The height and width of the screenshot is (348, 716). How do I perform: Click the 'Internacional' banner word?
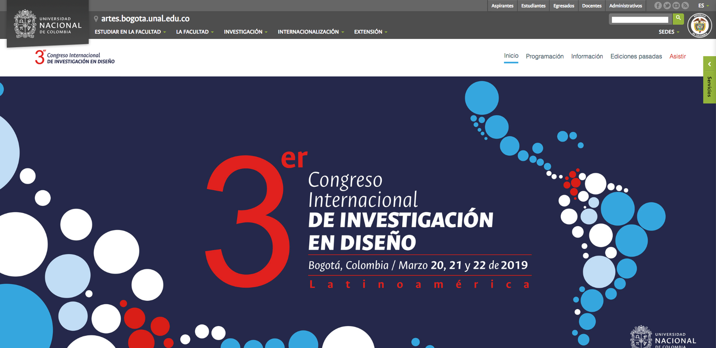(x=363, y=200)
